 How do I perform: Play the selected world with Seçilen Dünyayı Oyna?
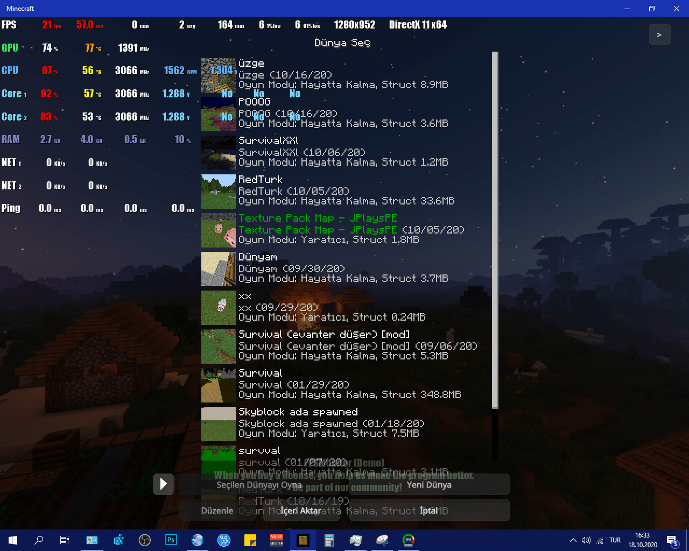point(260,484)
